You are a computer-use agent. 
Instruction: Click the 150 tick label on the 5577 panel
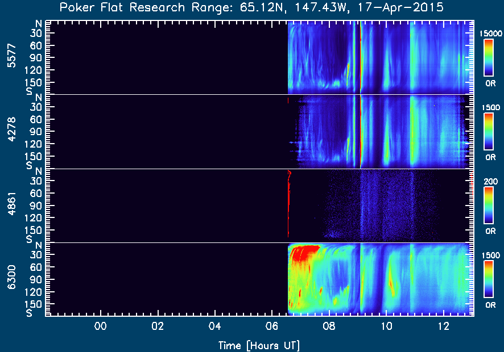point(34,82)
